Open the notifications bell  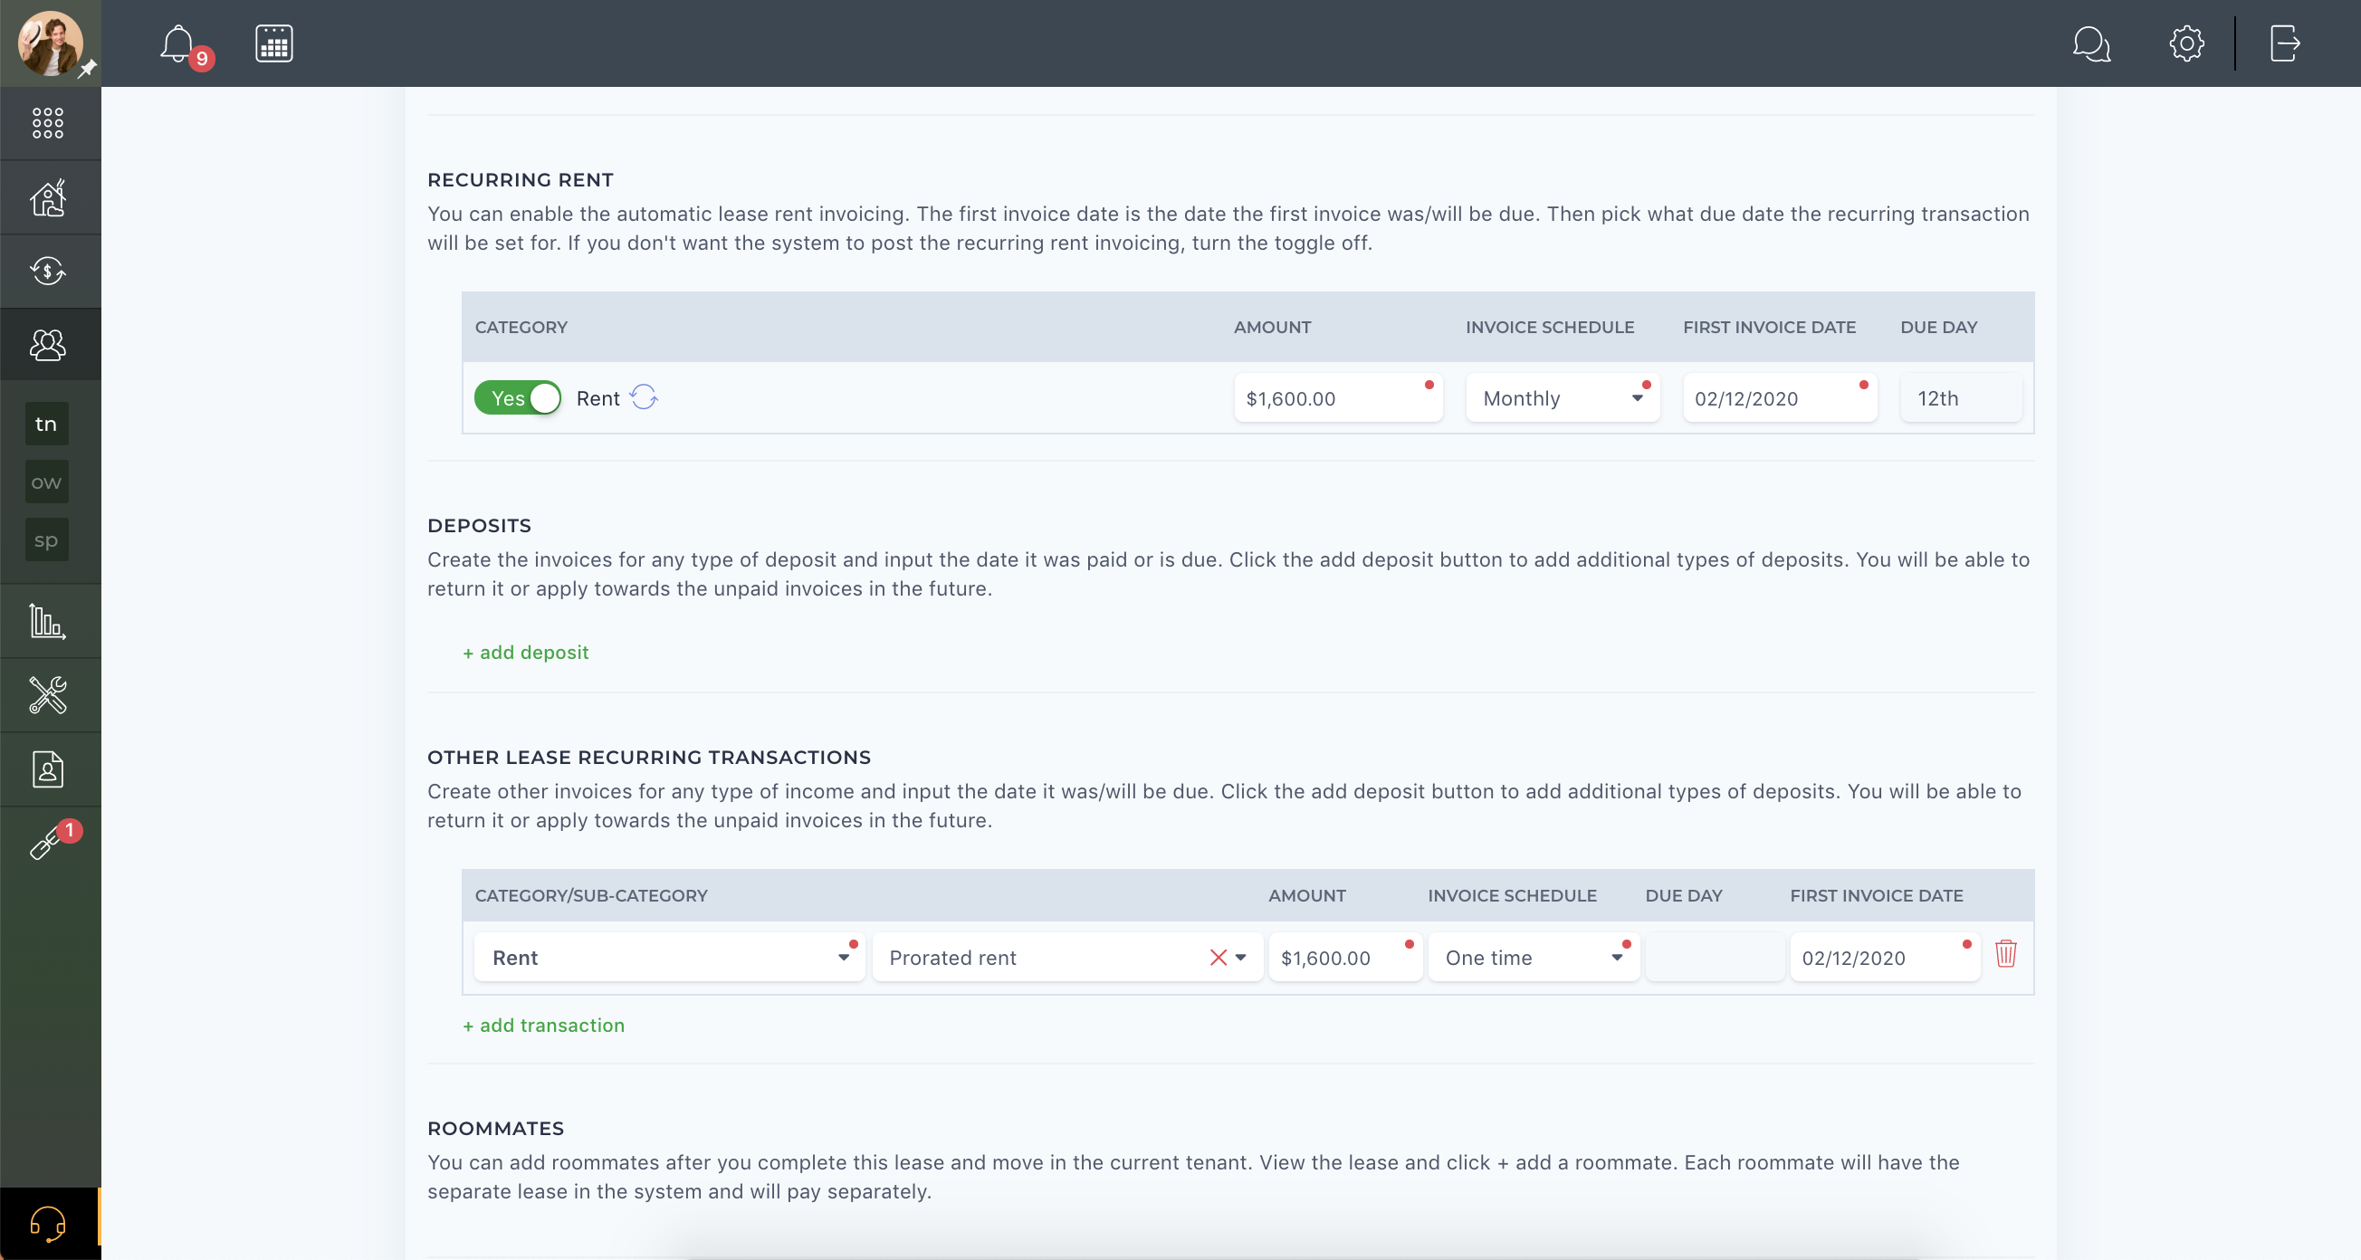[x=177, y=43]
